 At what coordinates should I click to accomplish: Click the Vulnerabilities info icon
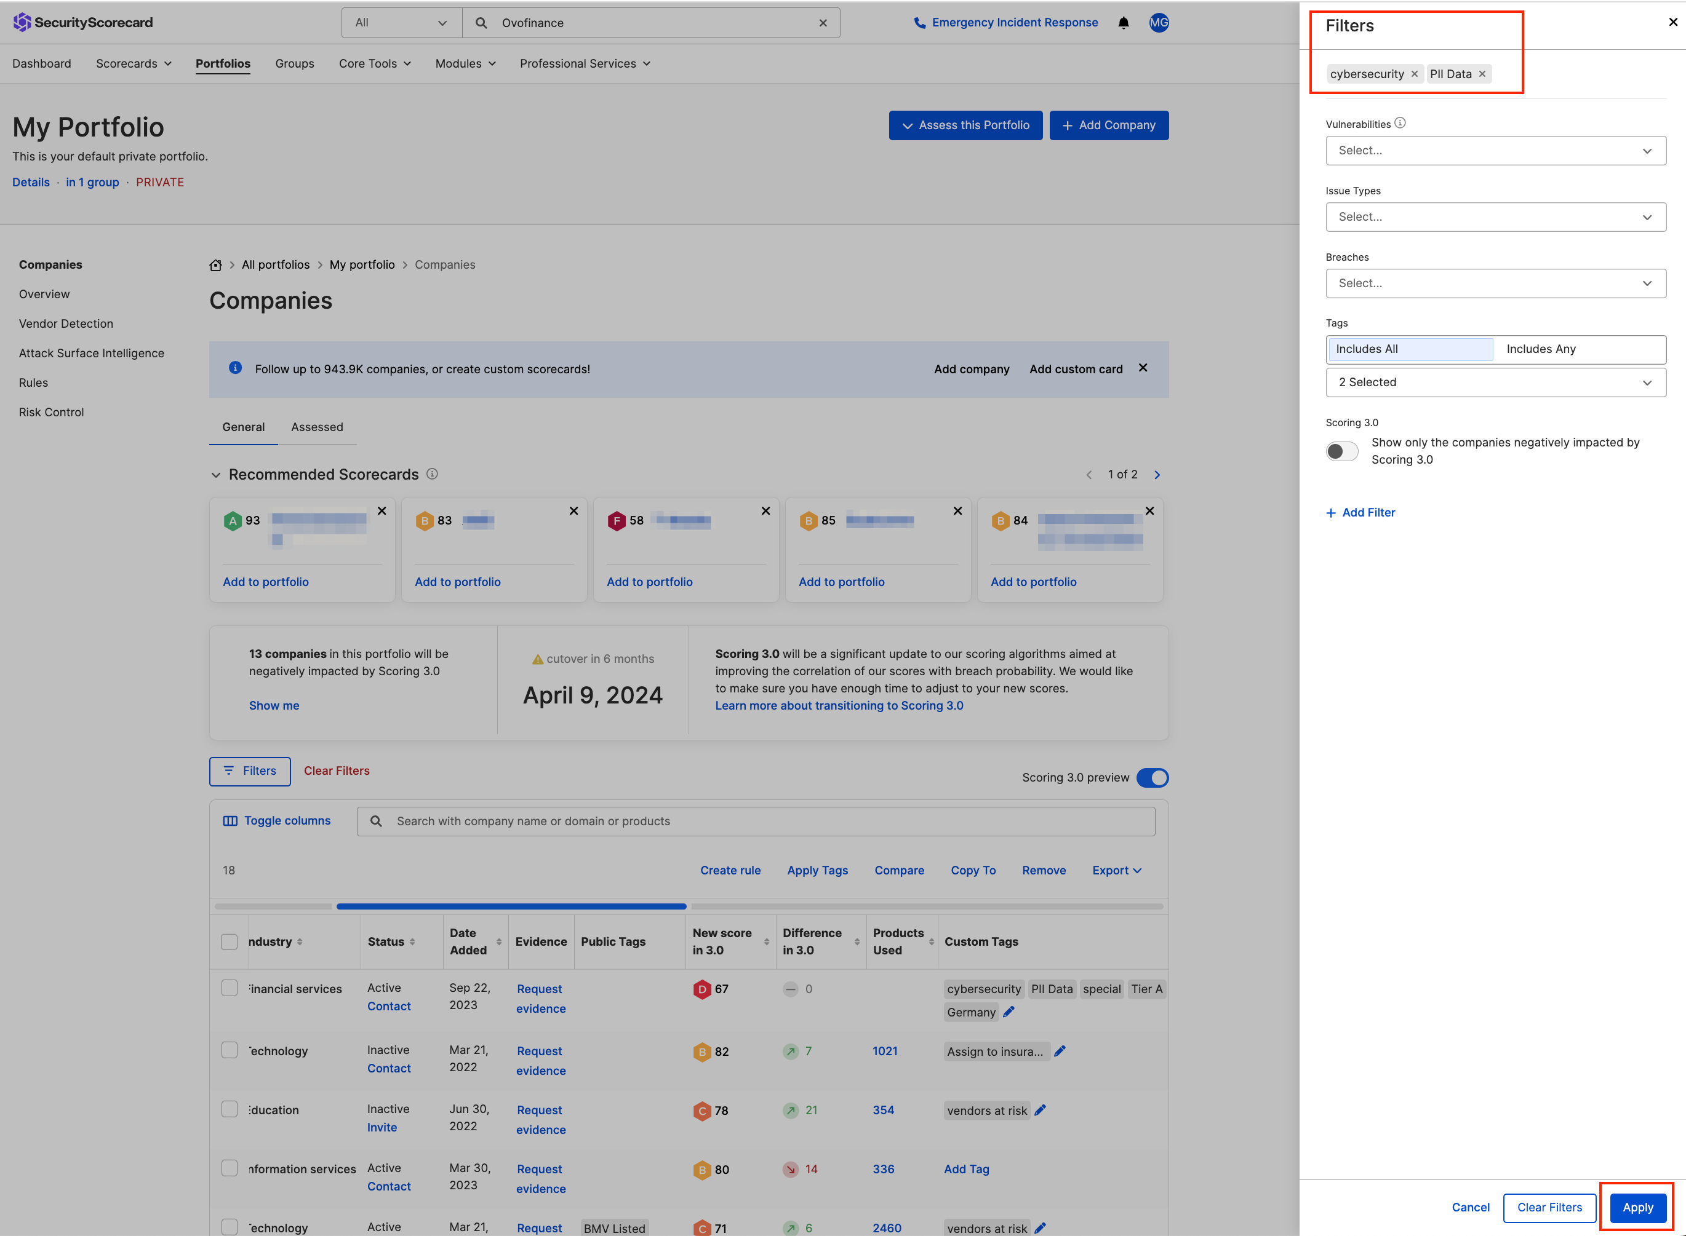click(1400, 124)
